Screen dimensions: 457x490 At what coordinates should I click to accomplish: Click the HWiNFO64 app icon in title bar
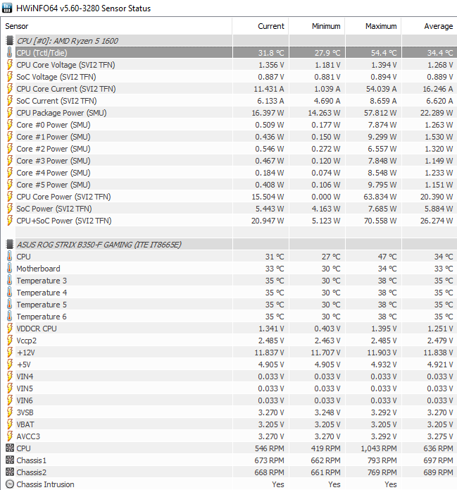click(x=7, y=8)
